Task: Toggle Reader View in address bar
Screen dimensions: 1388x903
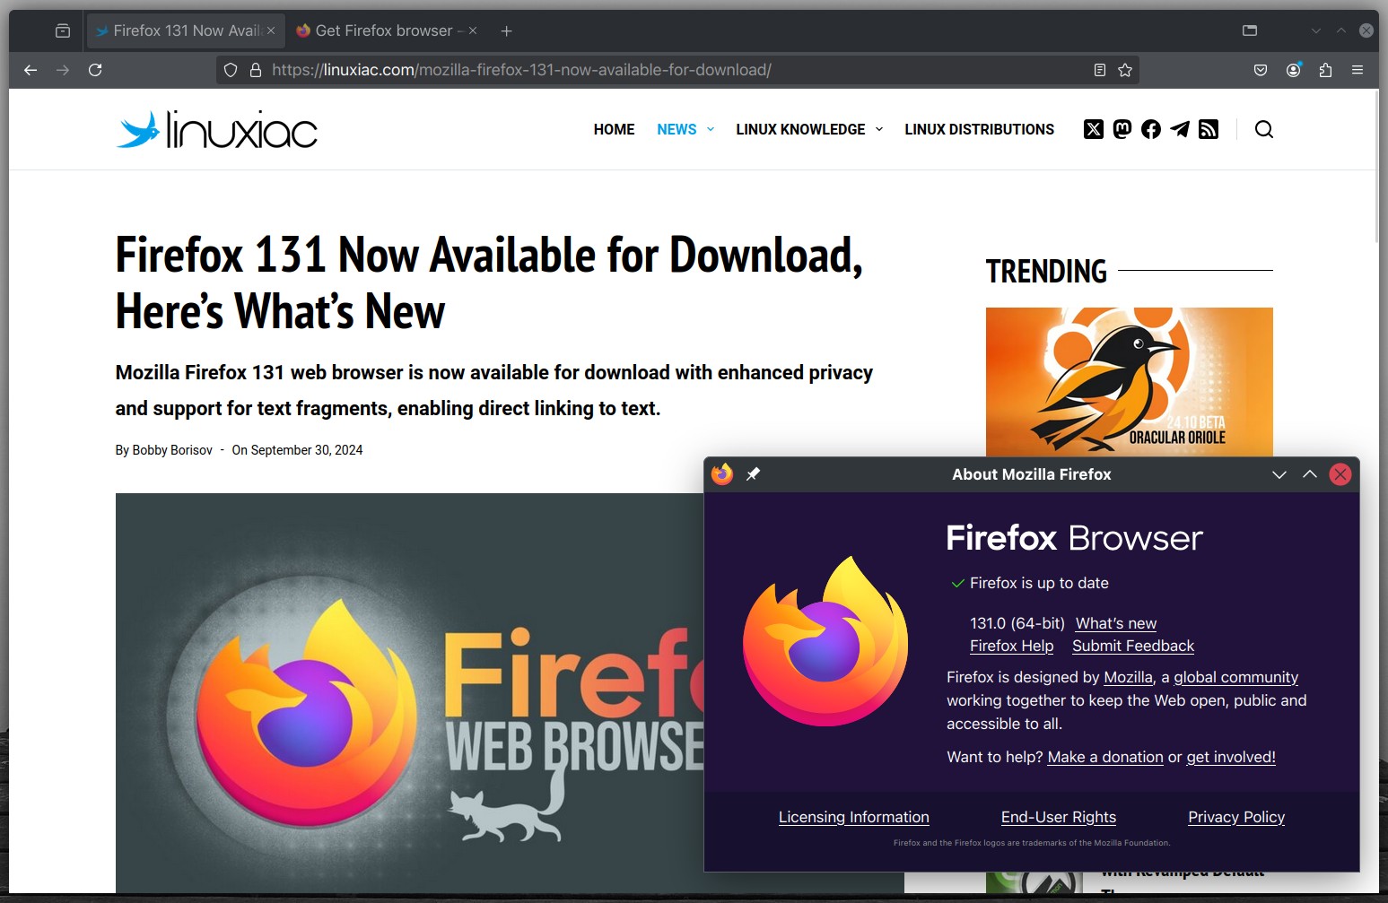Action: pos(1099,70)
